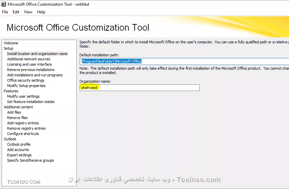The height and width of the screenshot is (189, 289).
Task: Open Licensing and user interface page
Action: pos(29,64)
